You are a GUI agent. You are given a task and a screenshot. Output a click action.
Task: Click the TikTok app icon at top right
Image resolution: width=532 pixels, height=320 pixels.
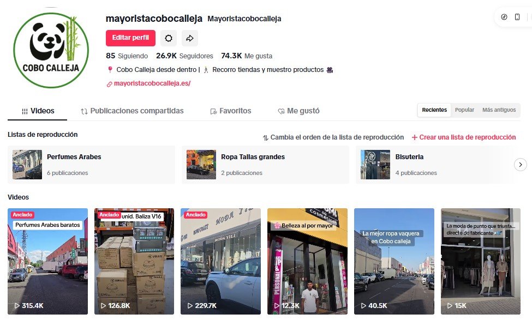click(x=504, y=17)
